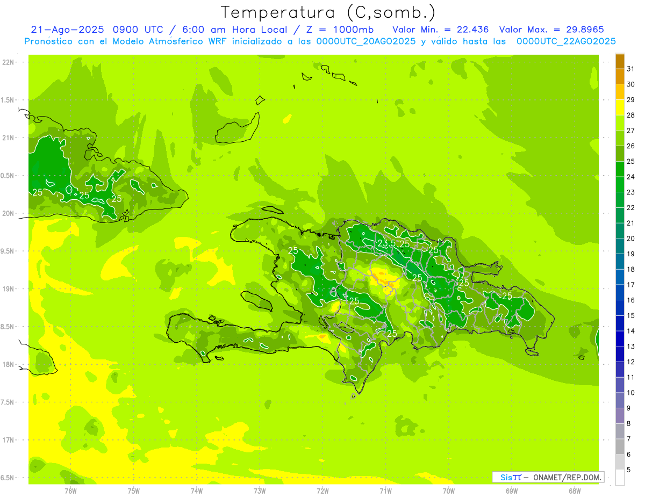
Task: Click the "69W" longitude axis label
Action: (x=512, y=490)
